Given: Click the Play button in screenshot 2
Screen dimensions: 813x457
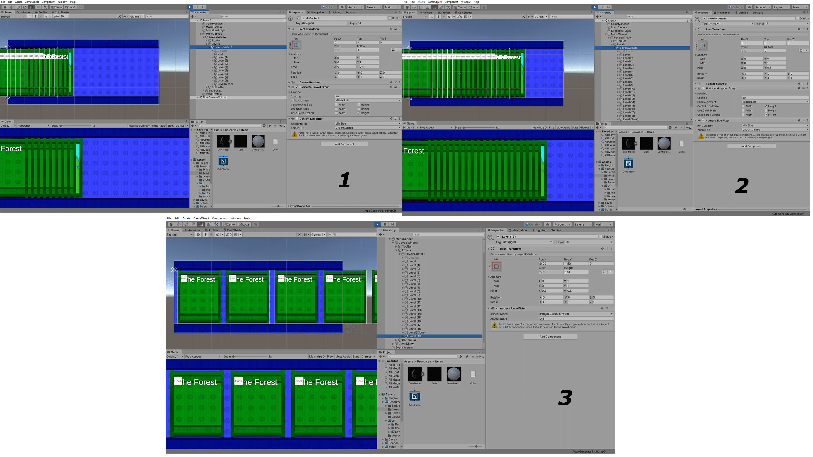Looking at the screenshot, I should pyautogui.click(x=595, y=7).
